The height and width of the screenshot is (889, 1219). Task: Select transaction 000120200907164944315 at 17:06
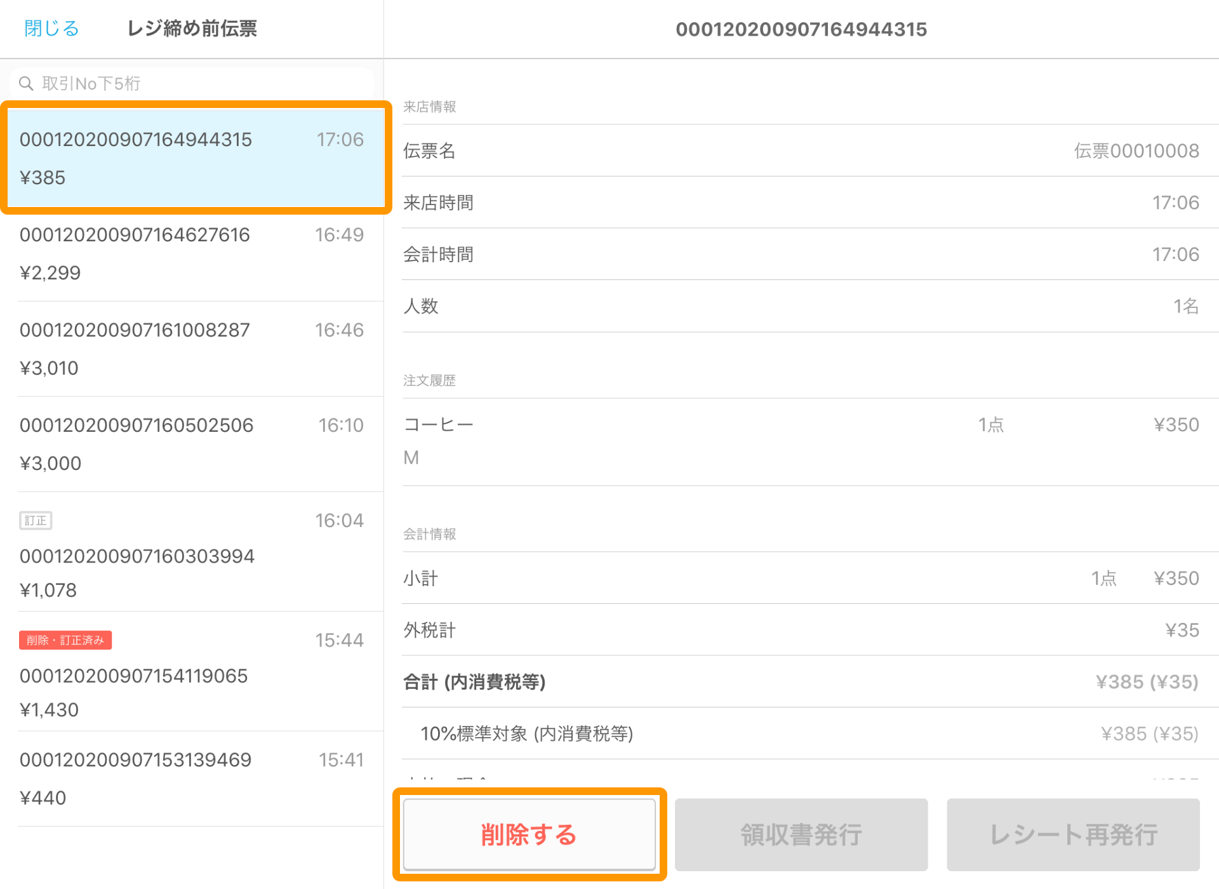(196, 158)
